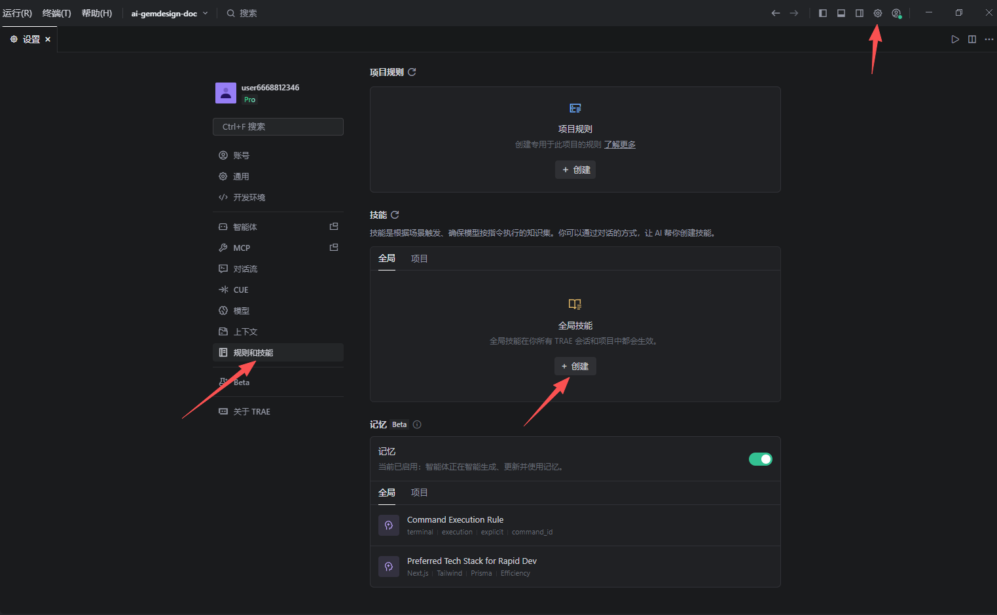
Task: Open the 了解更多 link in 项目规则
Action: tap(619, 145)
